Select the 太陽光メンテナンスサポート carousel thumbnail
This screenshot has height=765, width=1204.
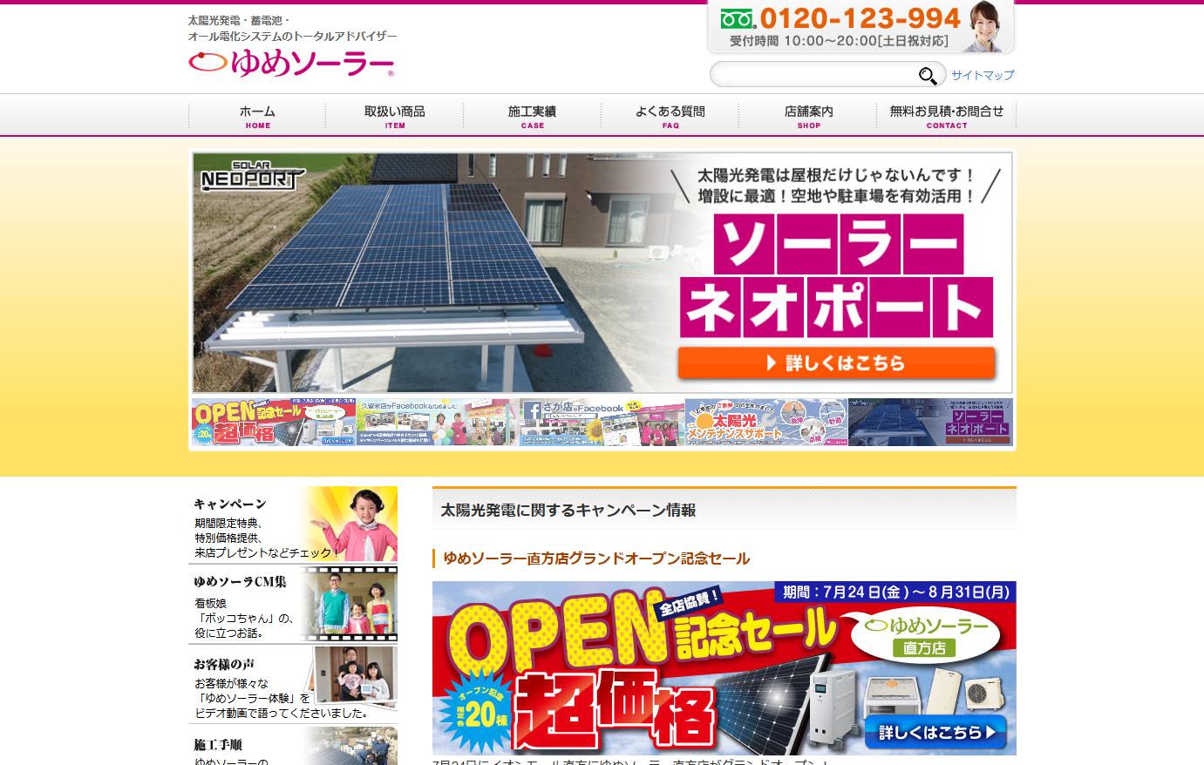tap(765, 423)
